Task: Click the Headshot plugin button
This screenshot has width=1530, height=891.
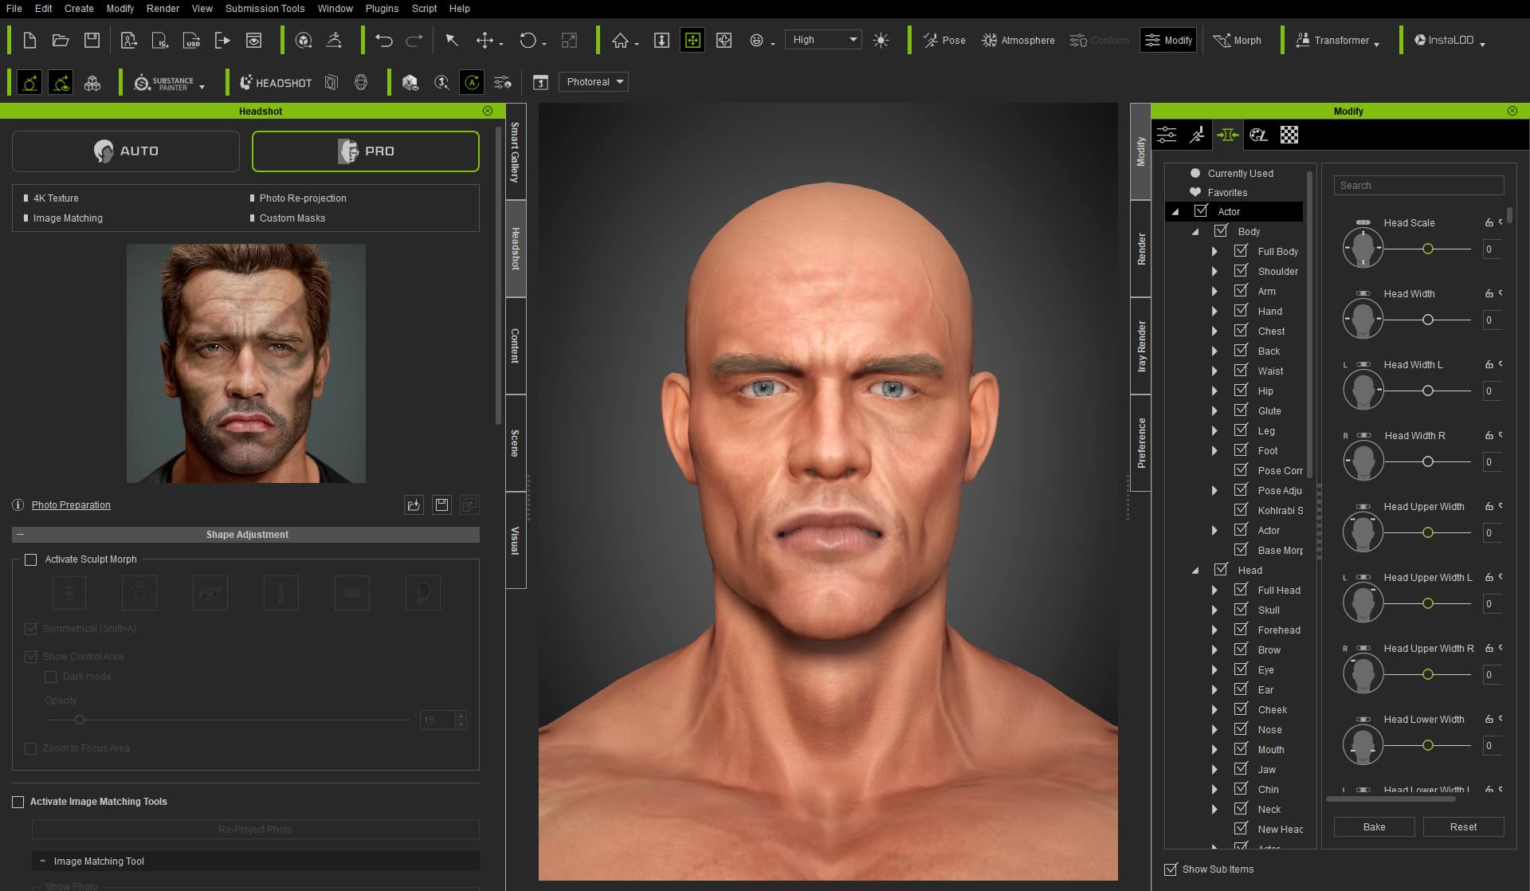Action: point(276,82)
